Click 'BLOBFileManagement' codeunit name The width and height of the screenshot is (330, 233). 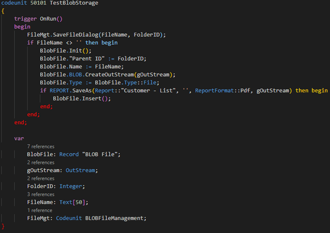point(114,218)
